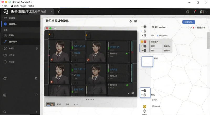
Task: Click the target icon beside the tab
Action: pos(59,11)
